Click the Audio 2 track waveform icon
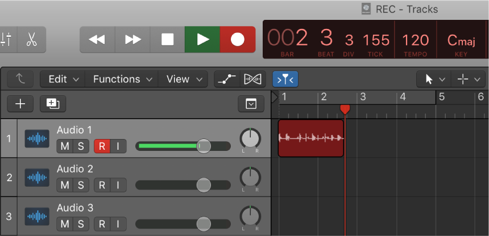489x236 pixels. (37, 178)
